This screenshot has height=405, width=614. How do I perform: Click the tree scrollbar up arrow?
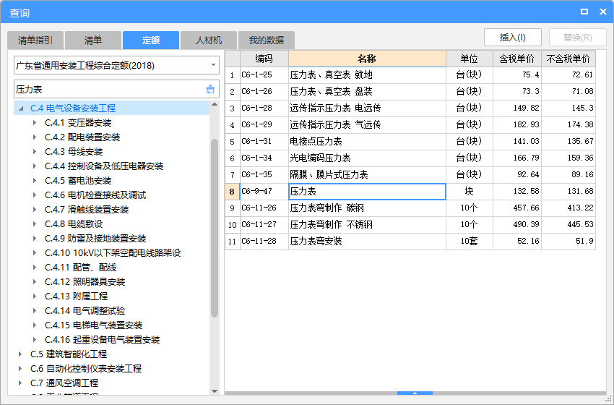click(x=215, y=104)
